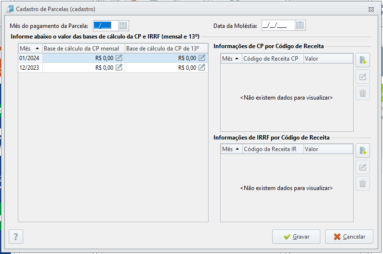Open calendar for Data da Moléstia
The height and width of the screenshot is (254, 383).
tap(300, 25)
